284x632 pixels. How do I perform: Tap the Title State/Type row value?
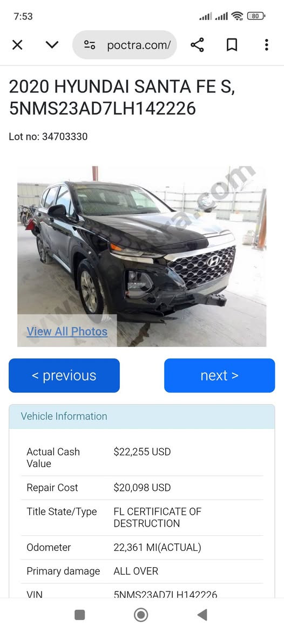(x=157, y=517)
